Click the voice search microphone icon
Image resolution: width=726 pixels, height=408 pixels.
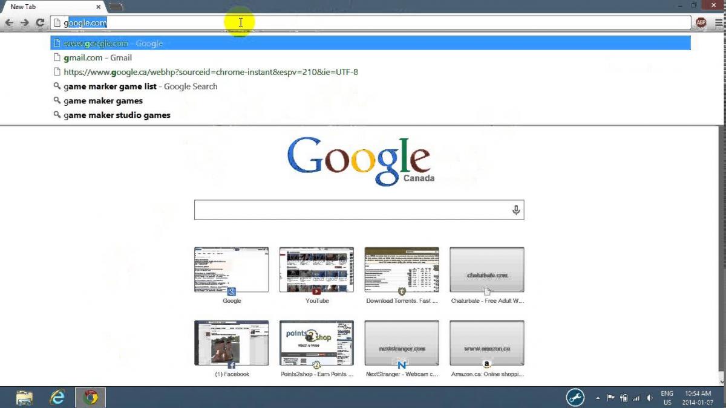point(515,210)
